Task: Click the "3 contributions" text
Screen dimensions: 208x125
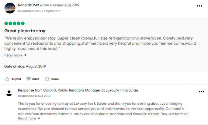Action: coord(29,11)
